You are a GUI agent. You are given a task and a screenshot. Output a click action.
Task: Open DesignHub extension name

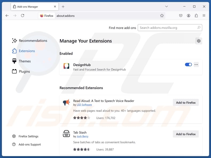tap(82, 65)
